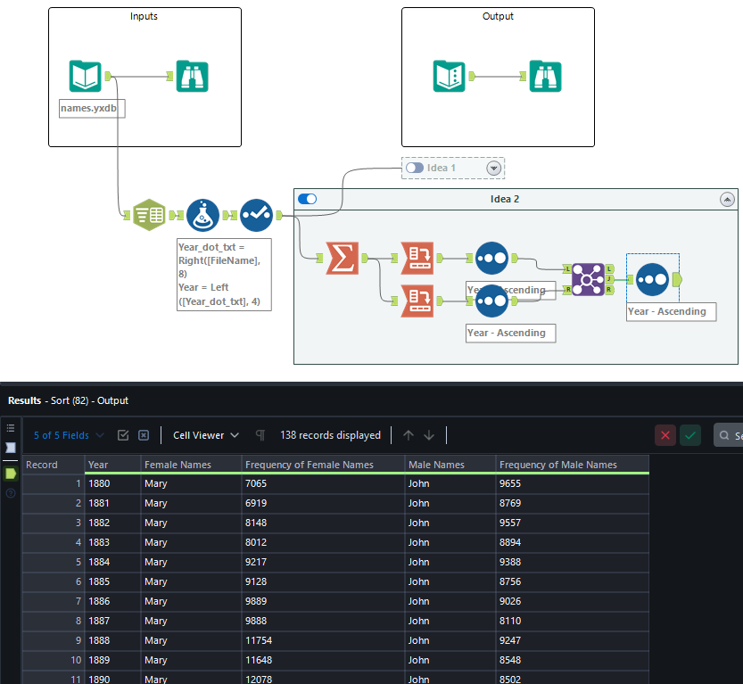Select the Output container title
The width and height of the screenshot is (743, 684).
click(x=498, y=16)
